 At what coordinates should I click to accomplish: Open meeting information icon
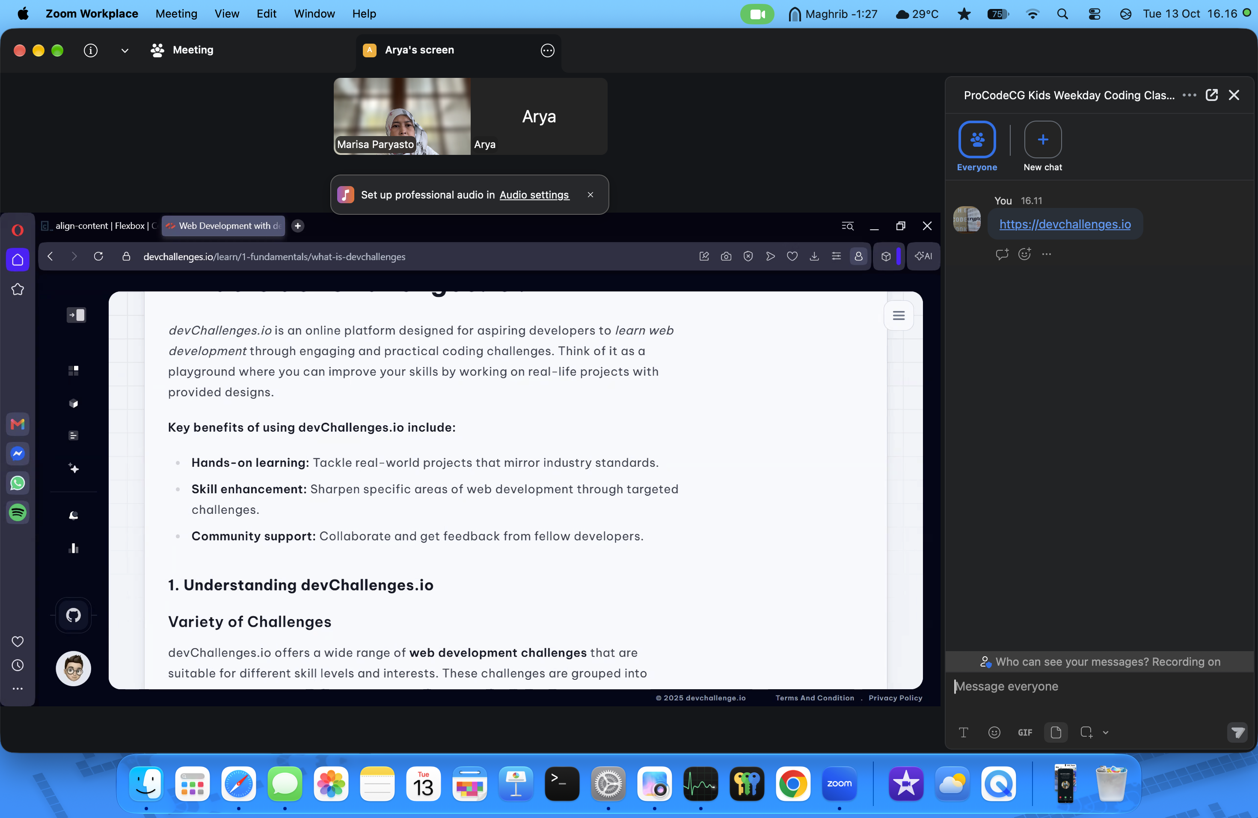[x=90, y=50]
